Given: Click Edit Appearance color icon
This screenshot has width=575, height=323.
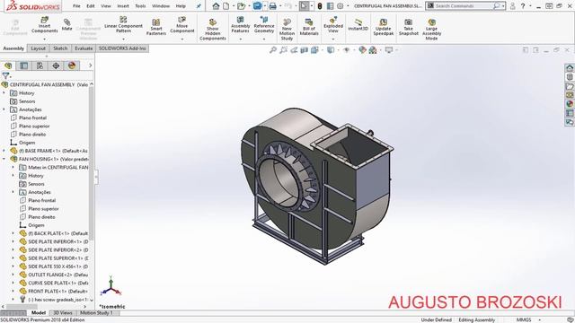Looking at the screenshot, I should pyautogui.click(x=362, y=50).
